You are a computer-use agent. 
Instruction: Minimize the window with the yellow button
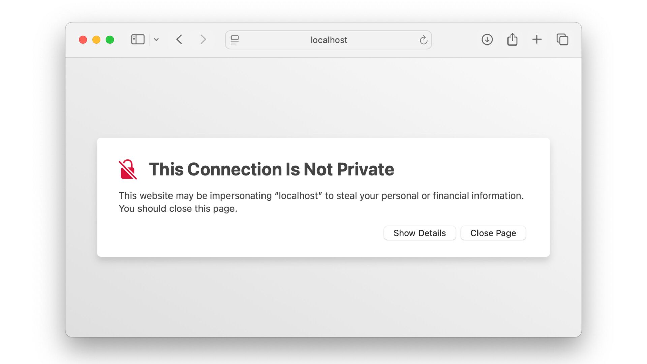(96, 40)
